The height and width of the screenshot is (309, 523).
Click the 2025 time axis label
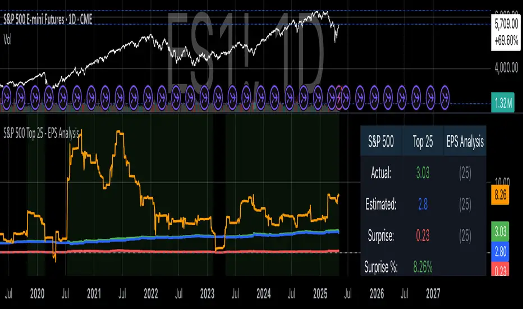(x=320, y=294)
